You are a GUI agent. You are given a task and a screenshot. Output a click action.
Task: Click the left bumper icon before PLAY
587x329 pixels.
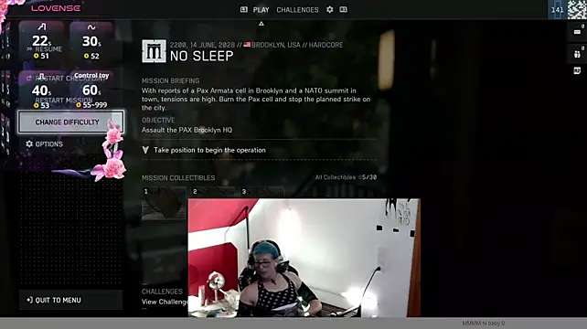244,9
